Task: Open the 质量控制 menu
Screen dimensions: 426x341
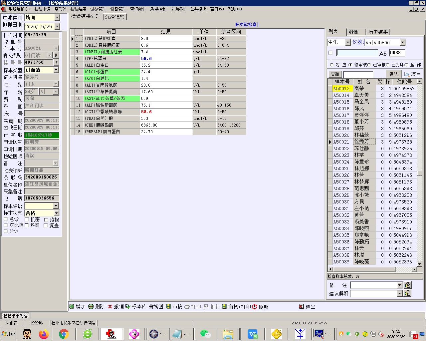Action: 158,9
